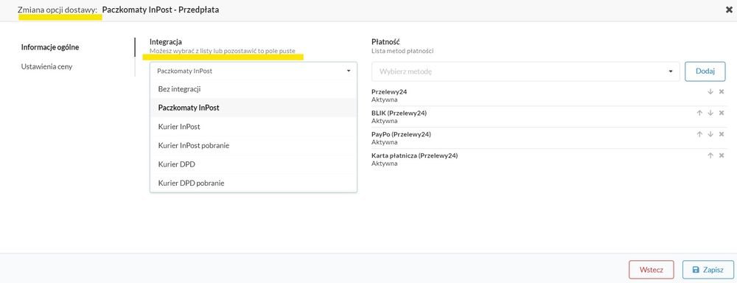
Task: Move PayPo (Przelewy24) up
Action: [x=699, y=134]
